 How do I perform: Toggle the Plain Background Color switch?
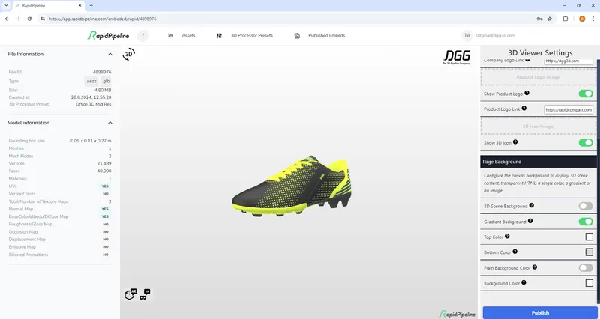pyautogui.click(x=585, y=267)
